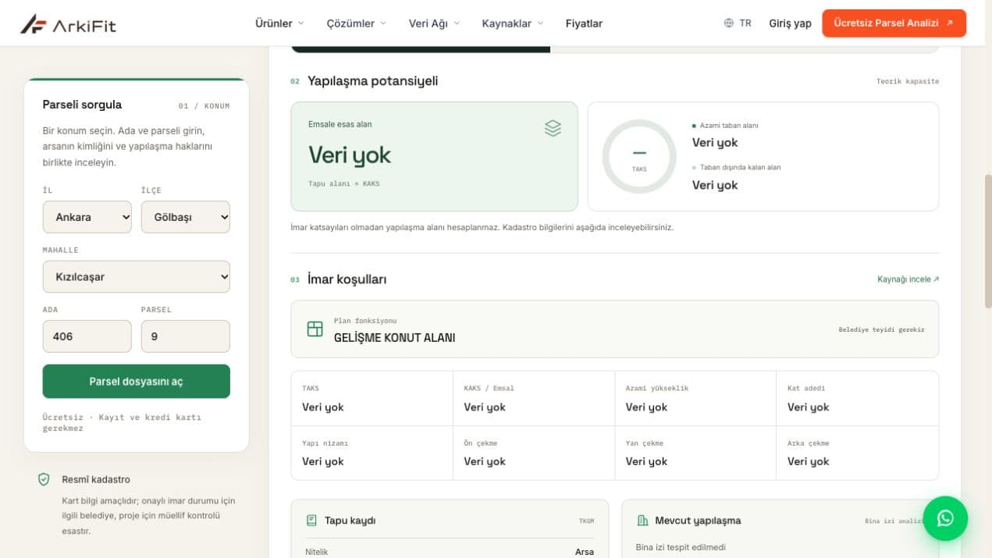Viewport: 992px width, 558px height.
Task: Click the Yapı nizamı cell
Action: tap(372, 453)
